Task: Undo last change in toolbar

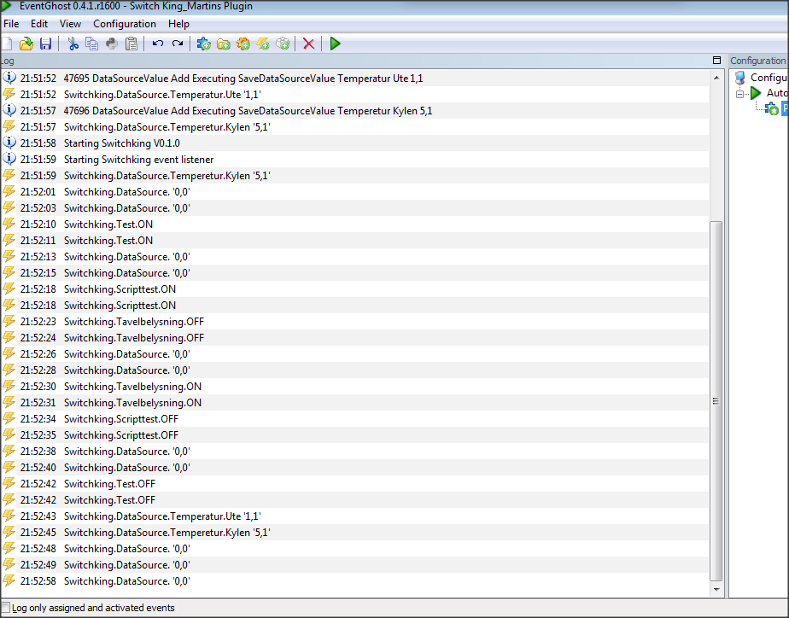Action: [157, 44]
